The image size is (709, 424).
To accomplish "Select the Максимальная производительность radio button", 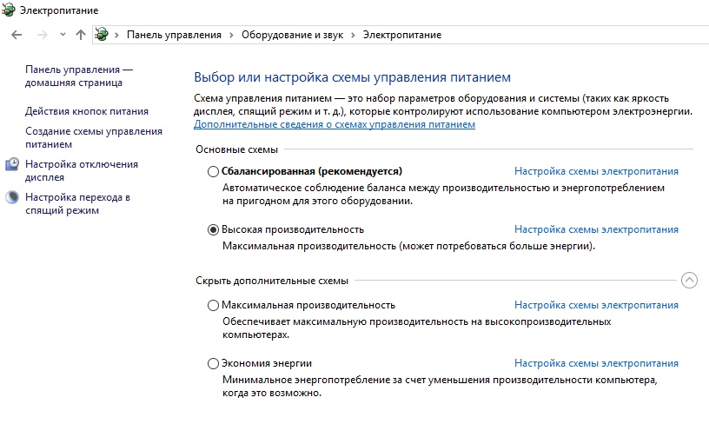I will tap(213, 306).
